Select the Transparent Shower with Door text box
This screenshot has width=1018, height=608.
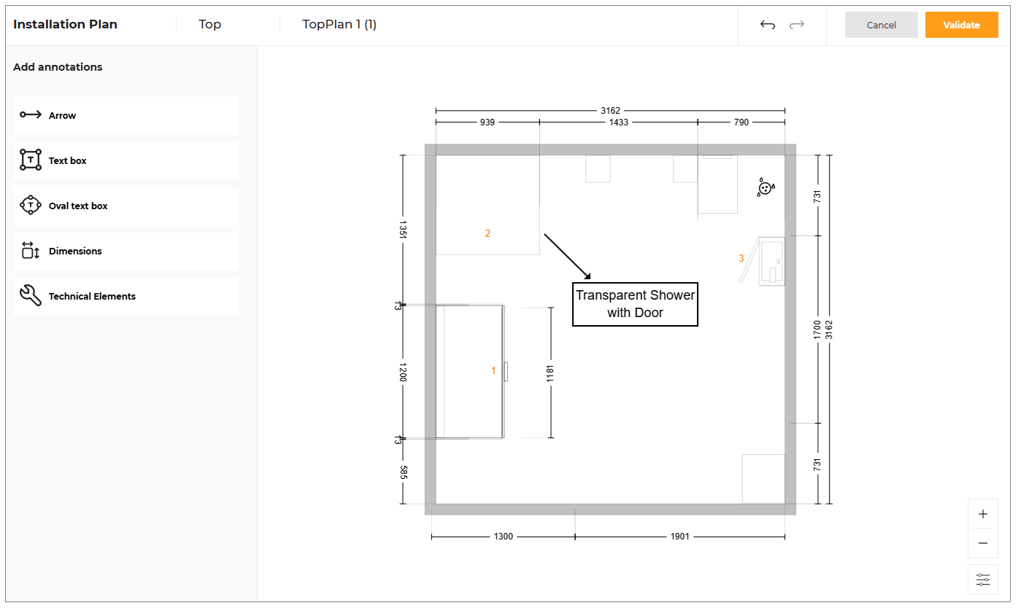point(636,304)
